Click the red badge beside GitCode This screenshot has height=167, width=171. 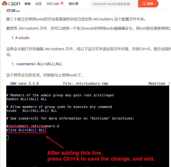tap(62, 3)
